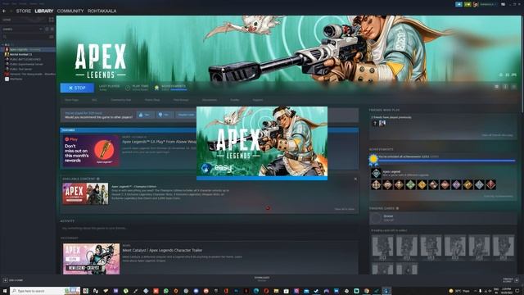Click the activity status input field

click(210, 228)
